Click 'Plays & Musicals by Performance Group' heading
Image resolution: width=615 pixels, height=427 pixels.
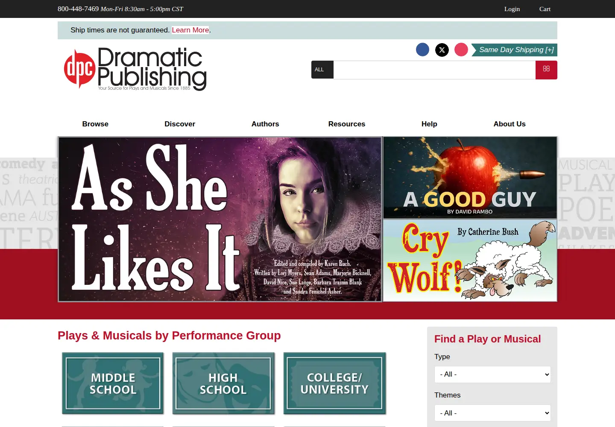click(169, 336)
